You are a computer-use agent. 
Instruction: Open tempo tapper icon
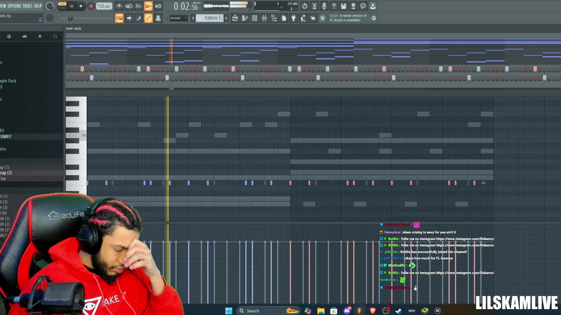click(303, 18)
